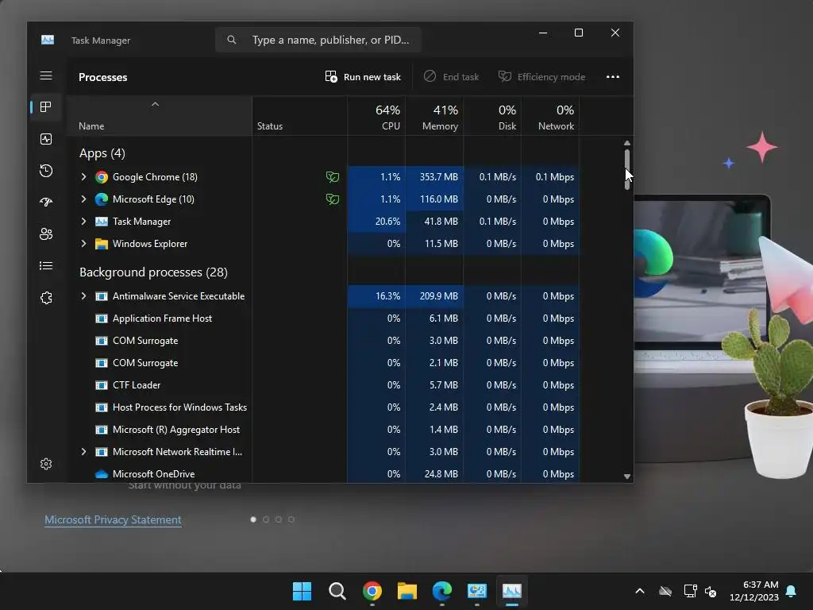Viewport: 813px width, 610px height.
Task: Click sort chevron above Name column
Action: point(155,104)
